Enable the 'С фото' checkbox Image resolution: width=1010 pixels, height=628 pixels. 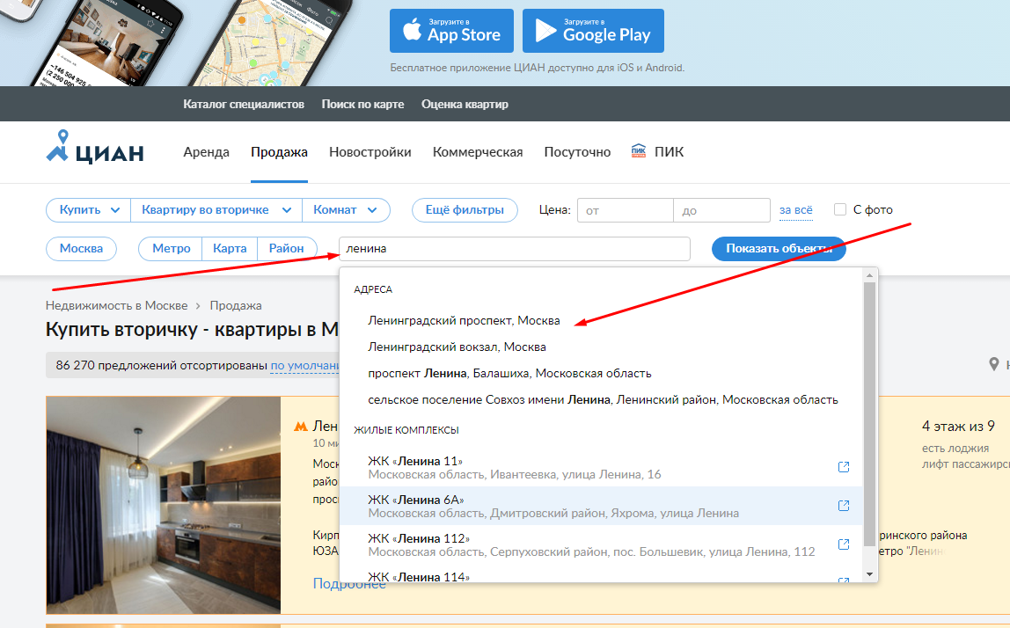840,209
